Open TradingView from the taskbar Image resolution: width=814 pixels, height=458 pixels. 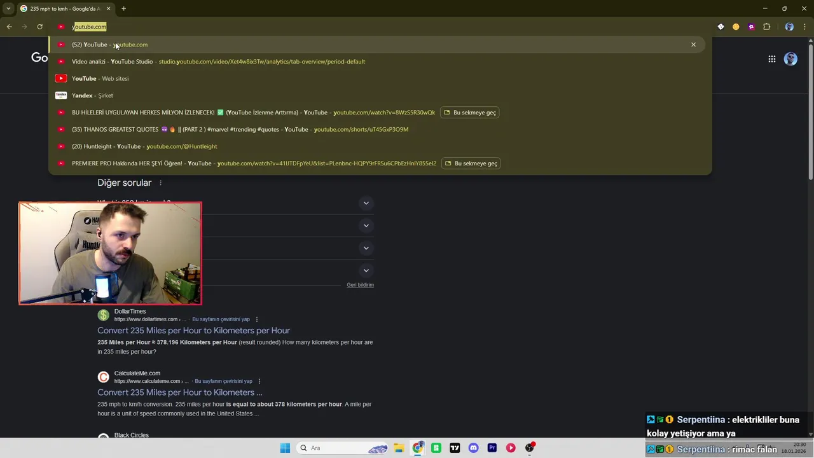tap(455, 448)
